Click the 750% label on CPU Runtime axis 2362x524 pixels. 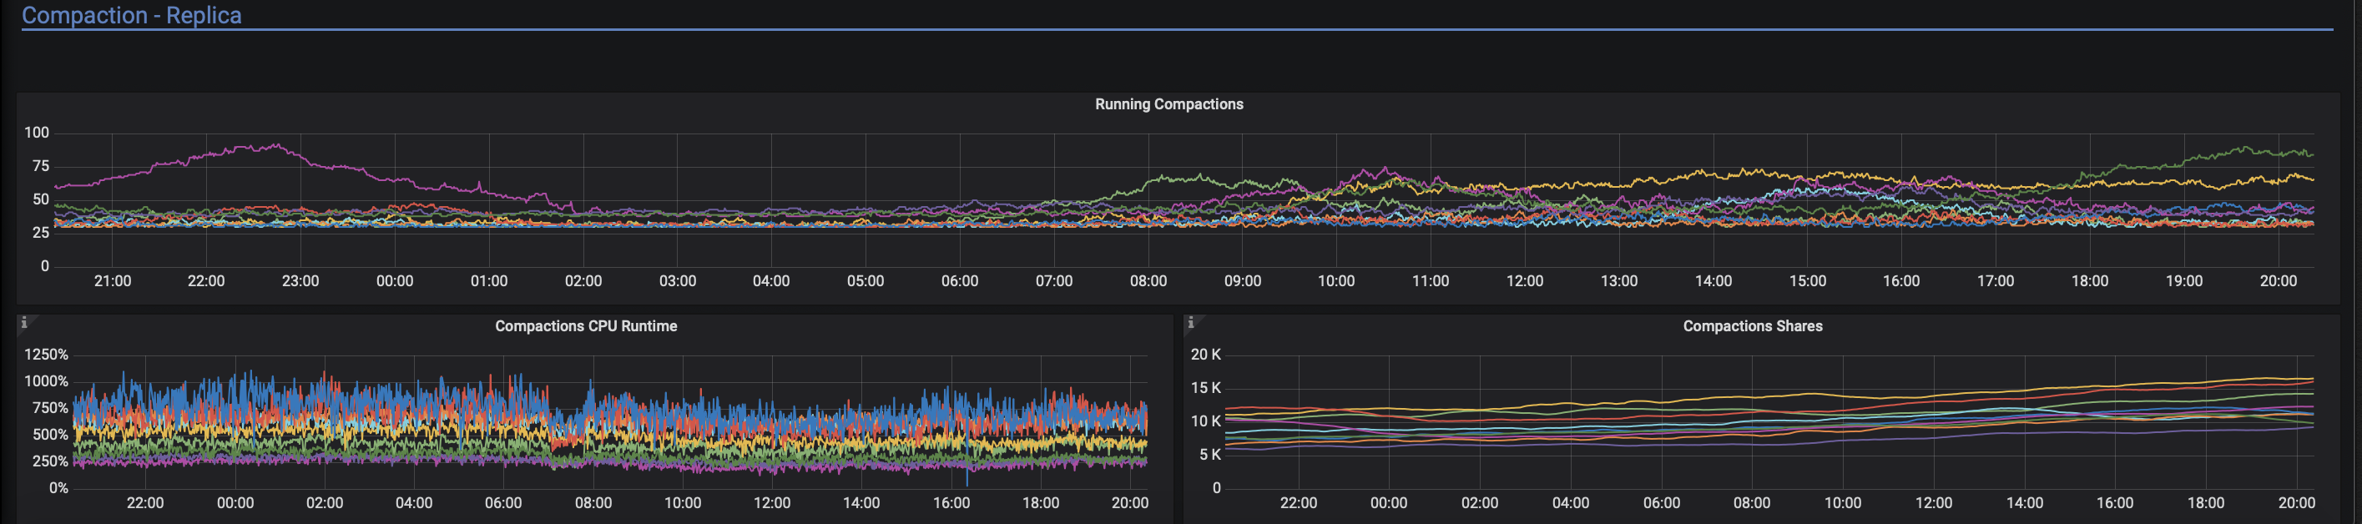49,408
